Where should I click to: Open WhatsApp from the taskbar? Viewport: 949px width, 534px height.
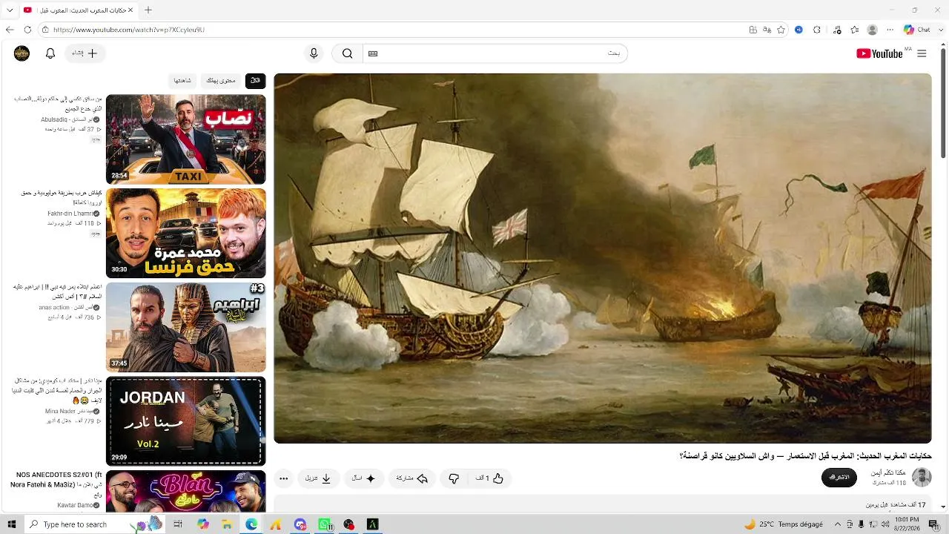coord(324,524)
